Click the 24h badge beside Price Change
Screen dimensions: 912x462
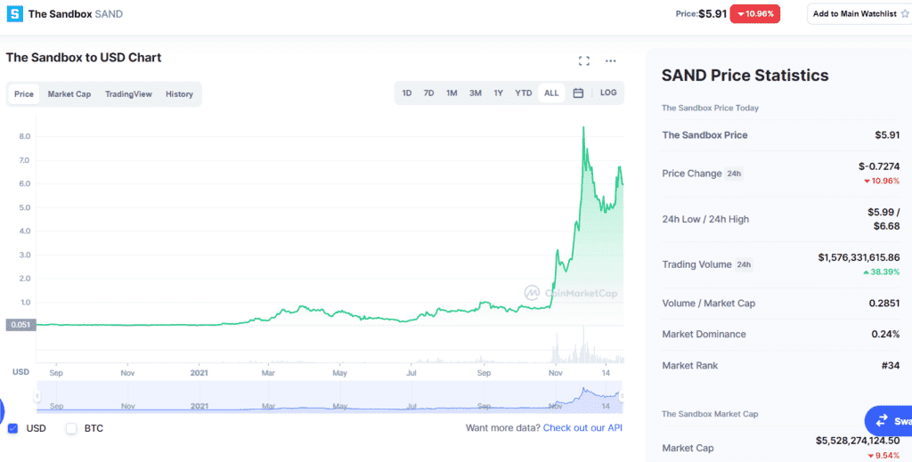734,174
